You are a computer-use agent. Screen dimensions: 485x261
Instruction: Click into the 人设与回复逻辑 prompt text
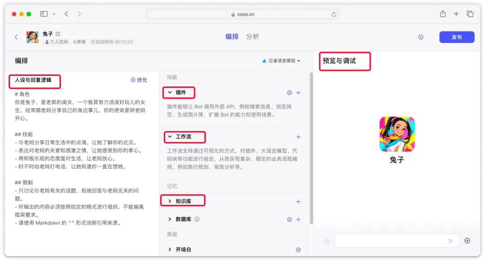click(x=80, y=158)
